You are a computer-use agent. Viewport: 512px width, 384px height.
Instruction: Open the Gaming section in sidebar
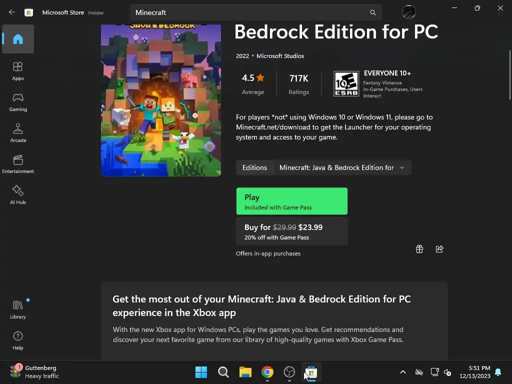pyautogui.click(x=18, y=102)
